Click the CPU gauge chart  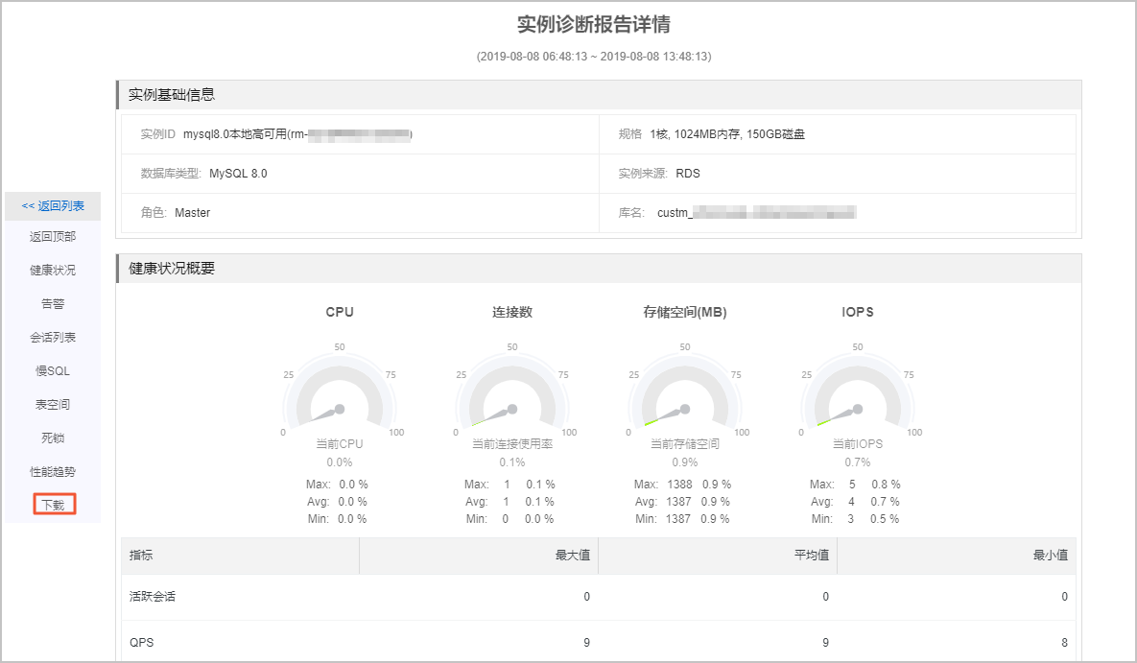coord(340,391)
